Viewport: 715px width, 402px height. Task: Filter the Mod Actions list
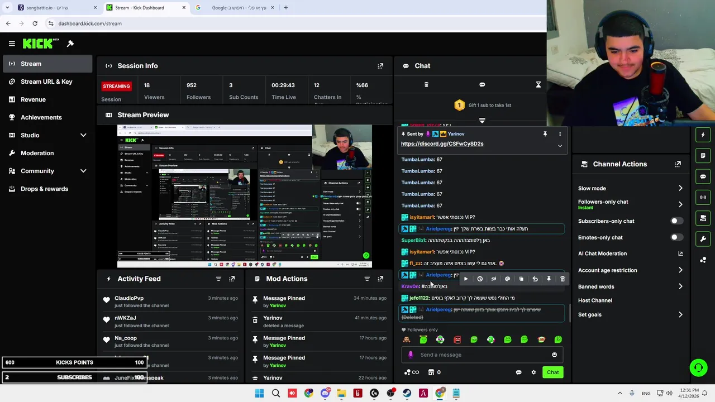coord(367,279)
